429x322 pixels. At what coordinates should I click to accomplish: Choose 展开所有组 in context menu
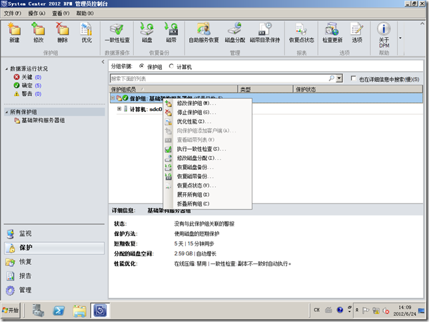tap(207, 195)
